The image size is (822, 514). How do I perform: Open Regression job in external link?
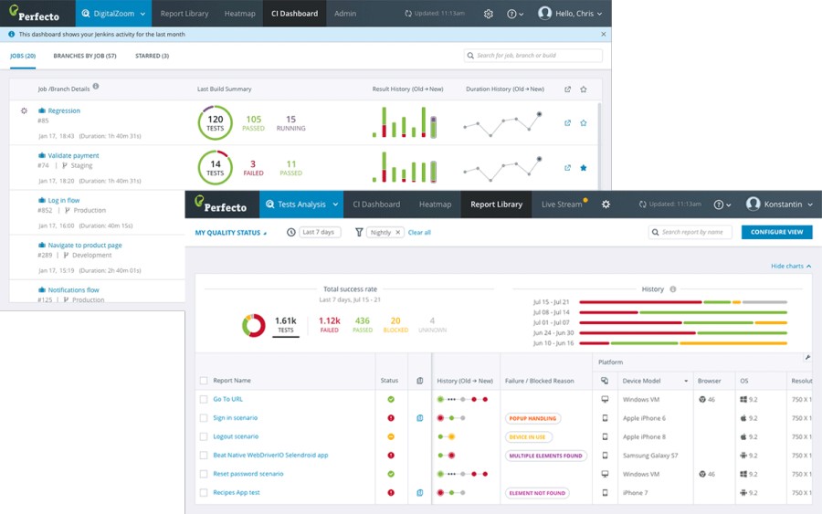tap(567, 123)
